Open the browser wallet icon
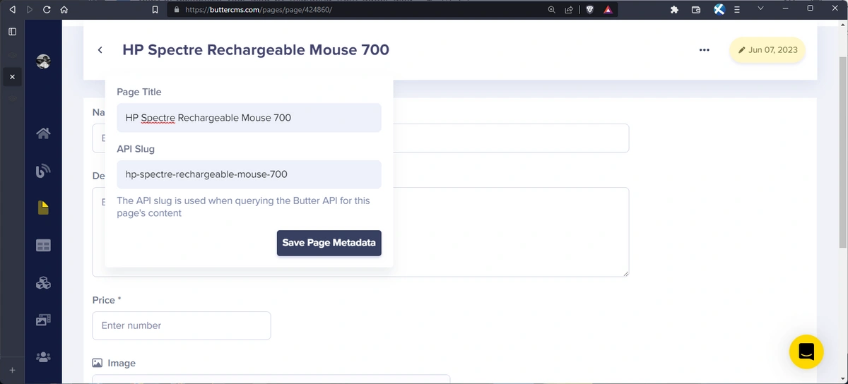 click(696, 10)
